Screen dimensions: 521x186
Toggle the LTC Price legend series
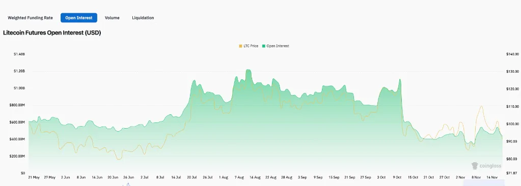tap(249, 46)
